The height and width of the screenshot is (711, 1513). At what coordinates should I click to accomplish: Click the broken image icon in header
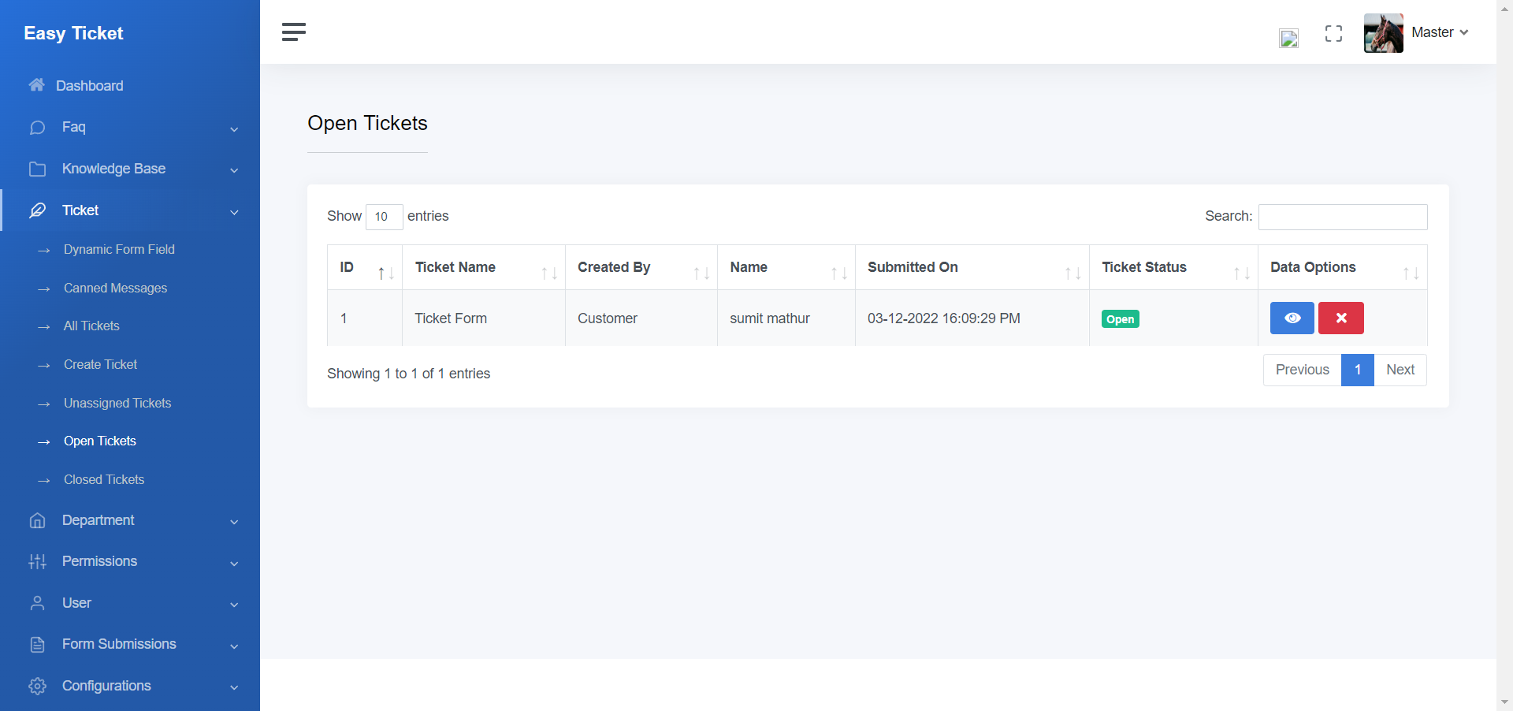pyautogui.click(x=1288, y=38)
